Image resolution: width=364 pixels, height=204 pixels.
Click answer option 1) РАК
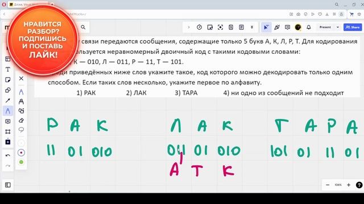86,93
